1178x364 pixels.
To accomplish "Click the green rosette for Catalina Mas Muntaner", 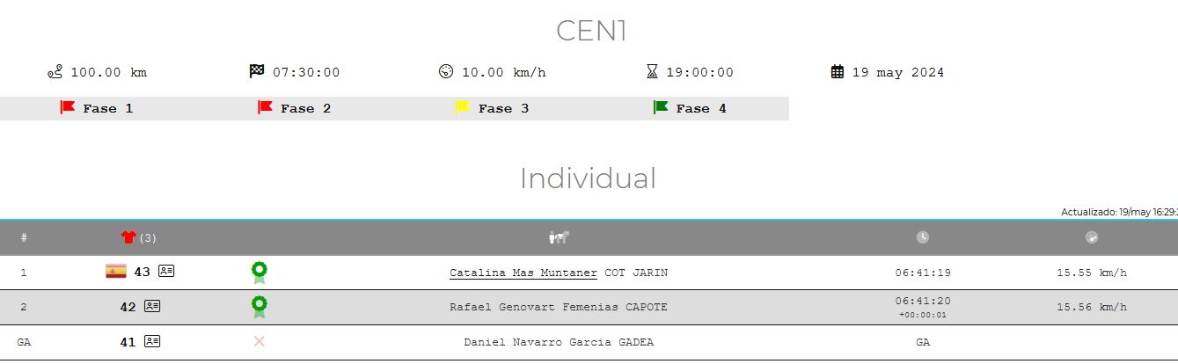I will 259,273.
